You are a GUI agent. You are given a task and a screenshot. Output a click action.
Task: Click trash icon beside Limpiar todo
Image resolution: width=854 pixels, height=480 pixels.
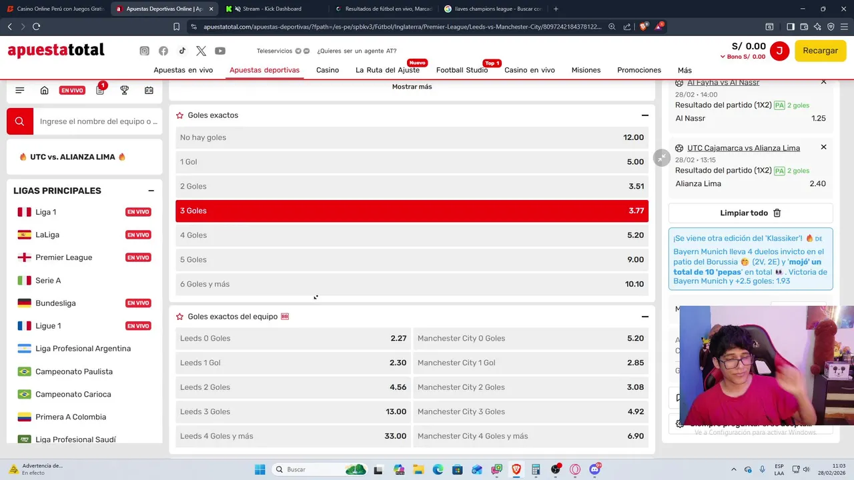click(777, 213)
